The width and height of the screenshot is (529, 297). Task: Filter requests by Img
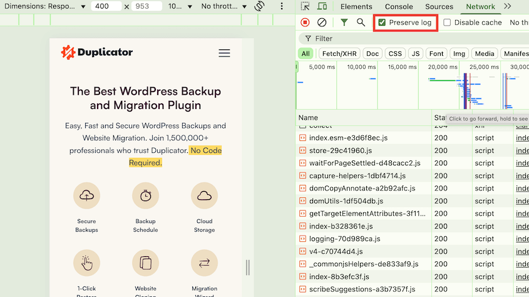coord(459,54)
